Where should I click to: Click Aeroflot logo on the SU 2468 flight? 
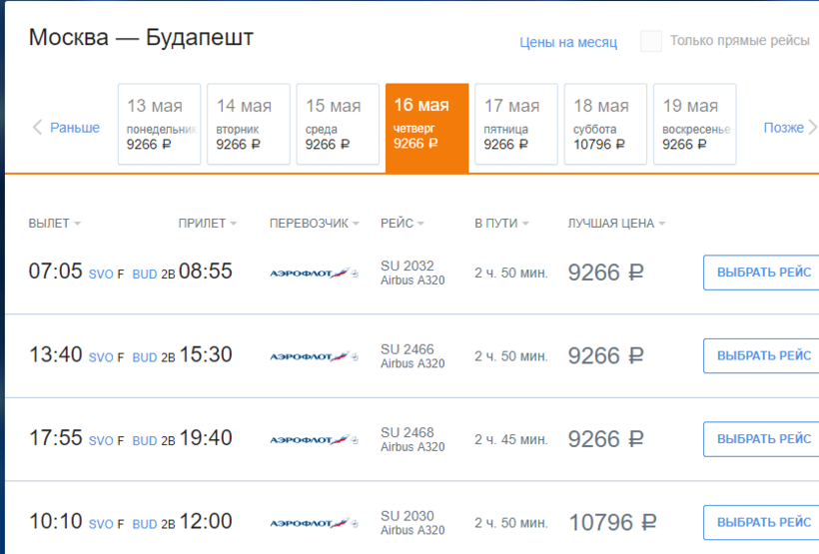pos(314,439)
